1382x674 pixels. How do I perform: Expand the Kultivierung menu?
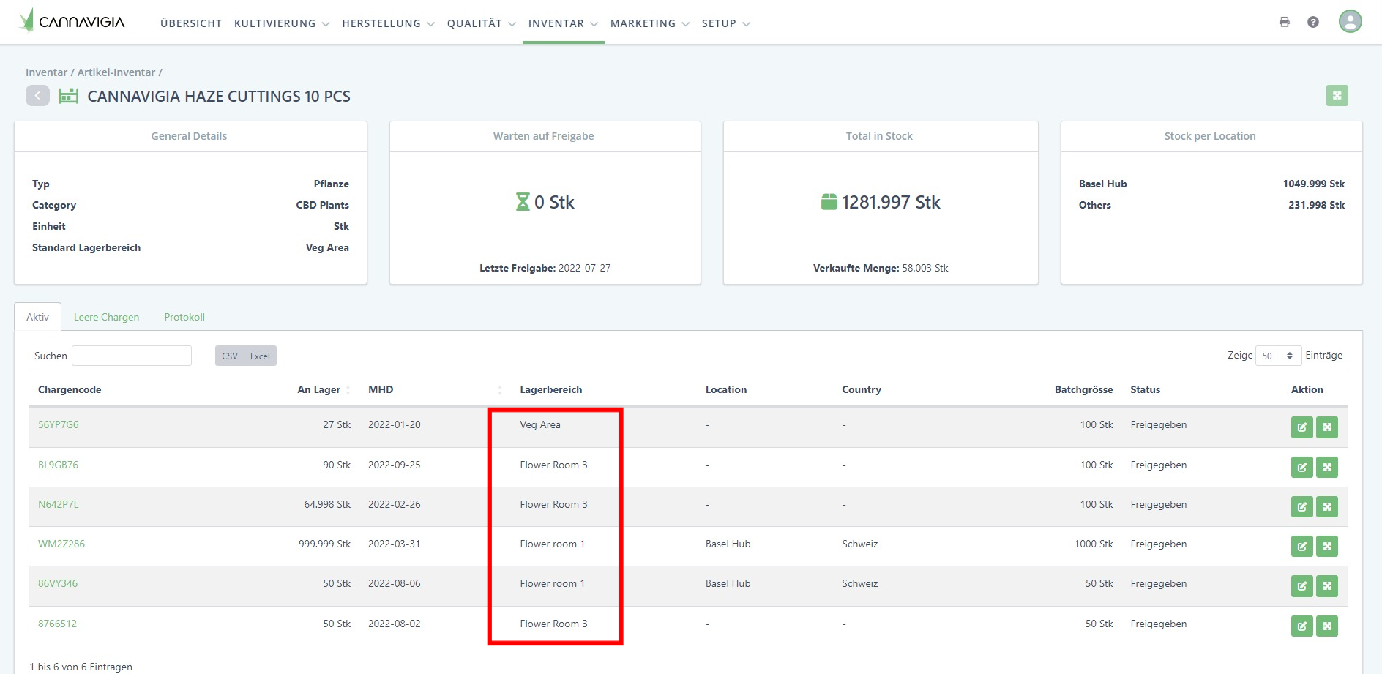(x=281, y=23)
